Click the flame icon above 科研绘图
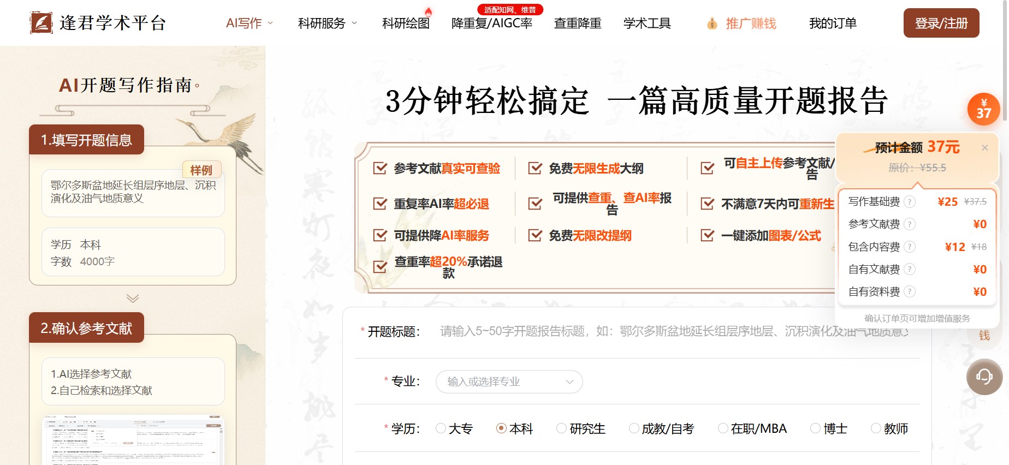This screenshot has width=1009, height=465. (429, 11)
